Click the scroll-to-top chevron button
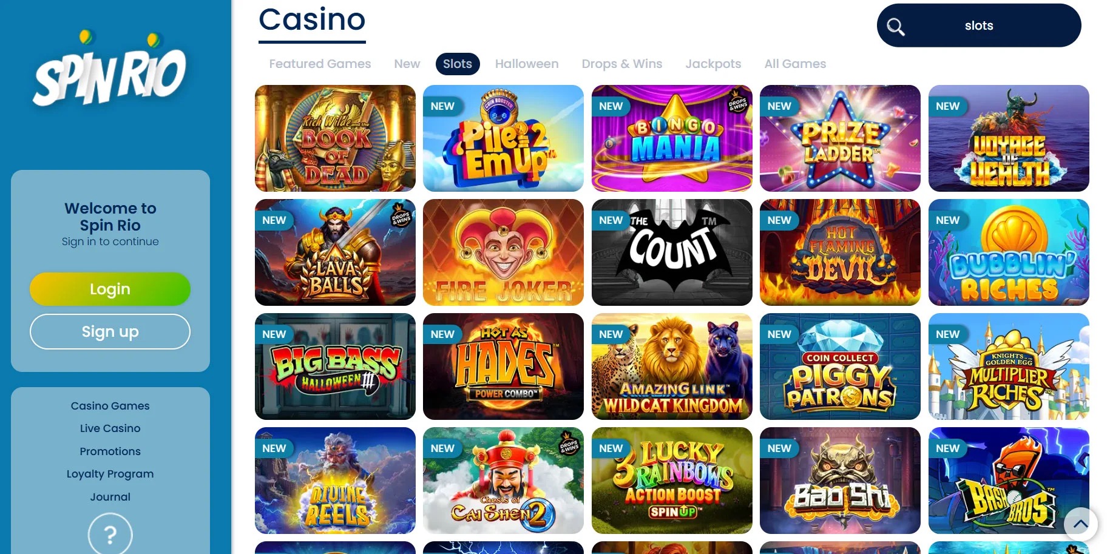1110x554 pixels. [x=1080, y=524]
